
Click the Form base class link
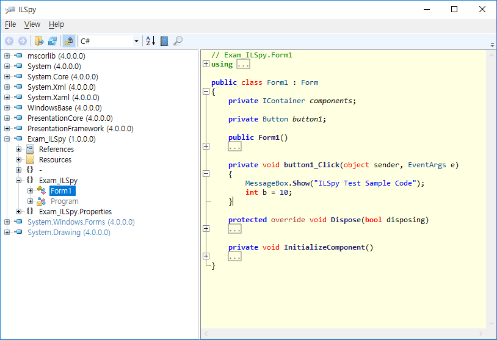pyautogui.click(x=310, y=82)
